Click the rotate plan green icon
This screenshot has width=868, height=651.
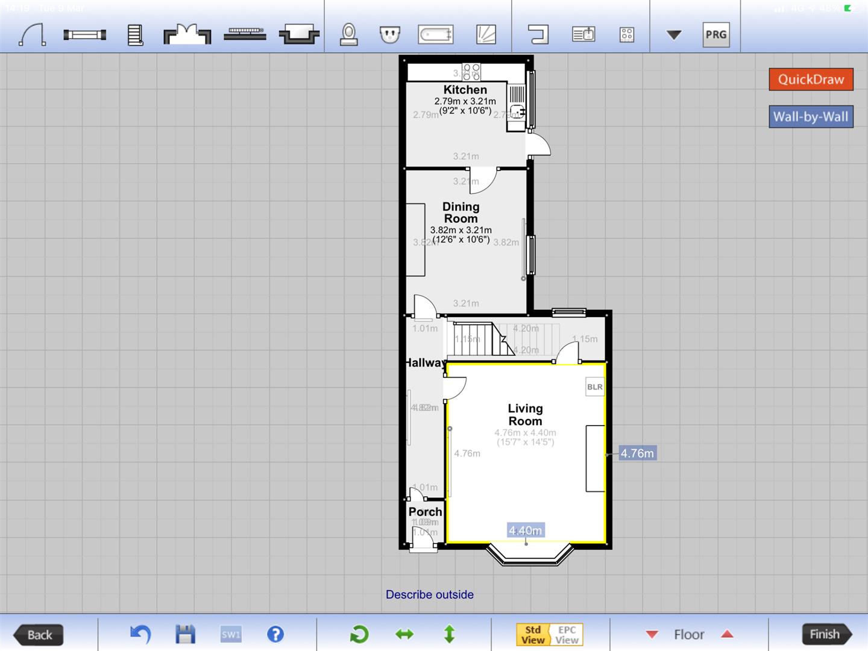click(x=359, y=634)
